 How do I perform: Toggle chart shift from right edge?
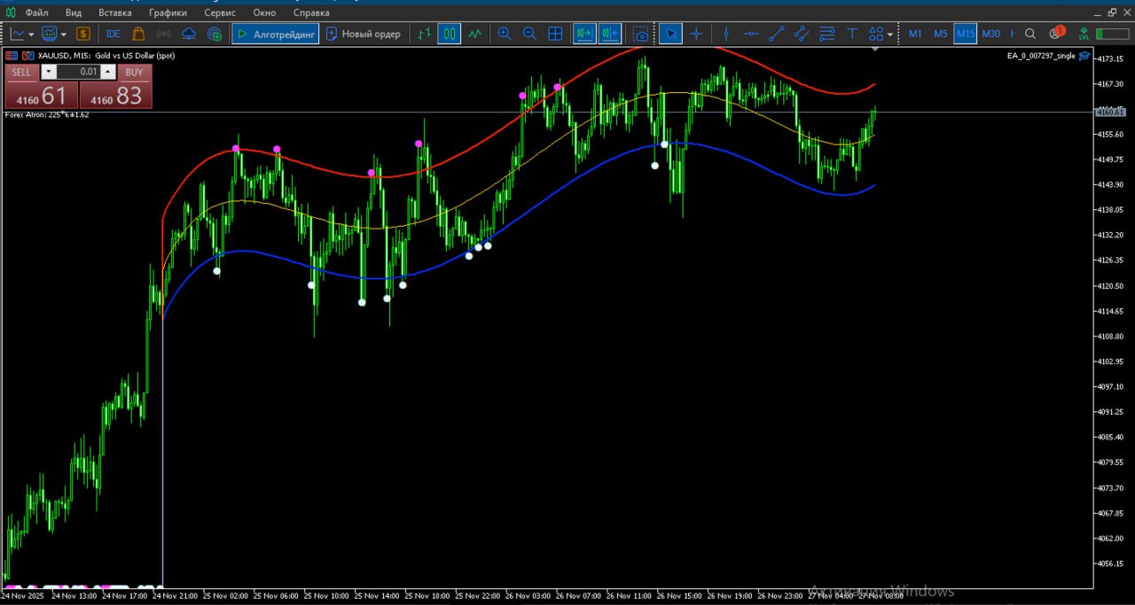(x=611, y=34)
